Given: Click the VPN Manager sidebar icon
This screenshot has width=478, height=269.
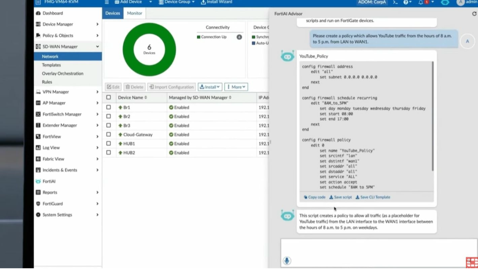Looking at the screenshot, I should pyautogui.click(x=38, y=92).
